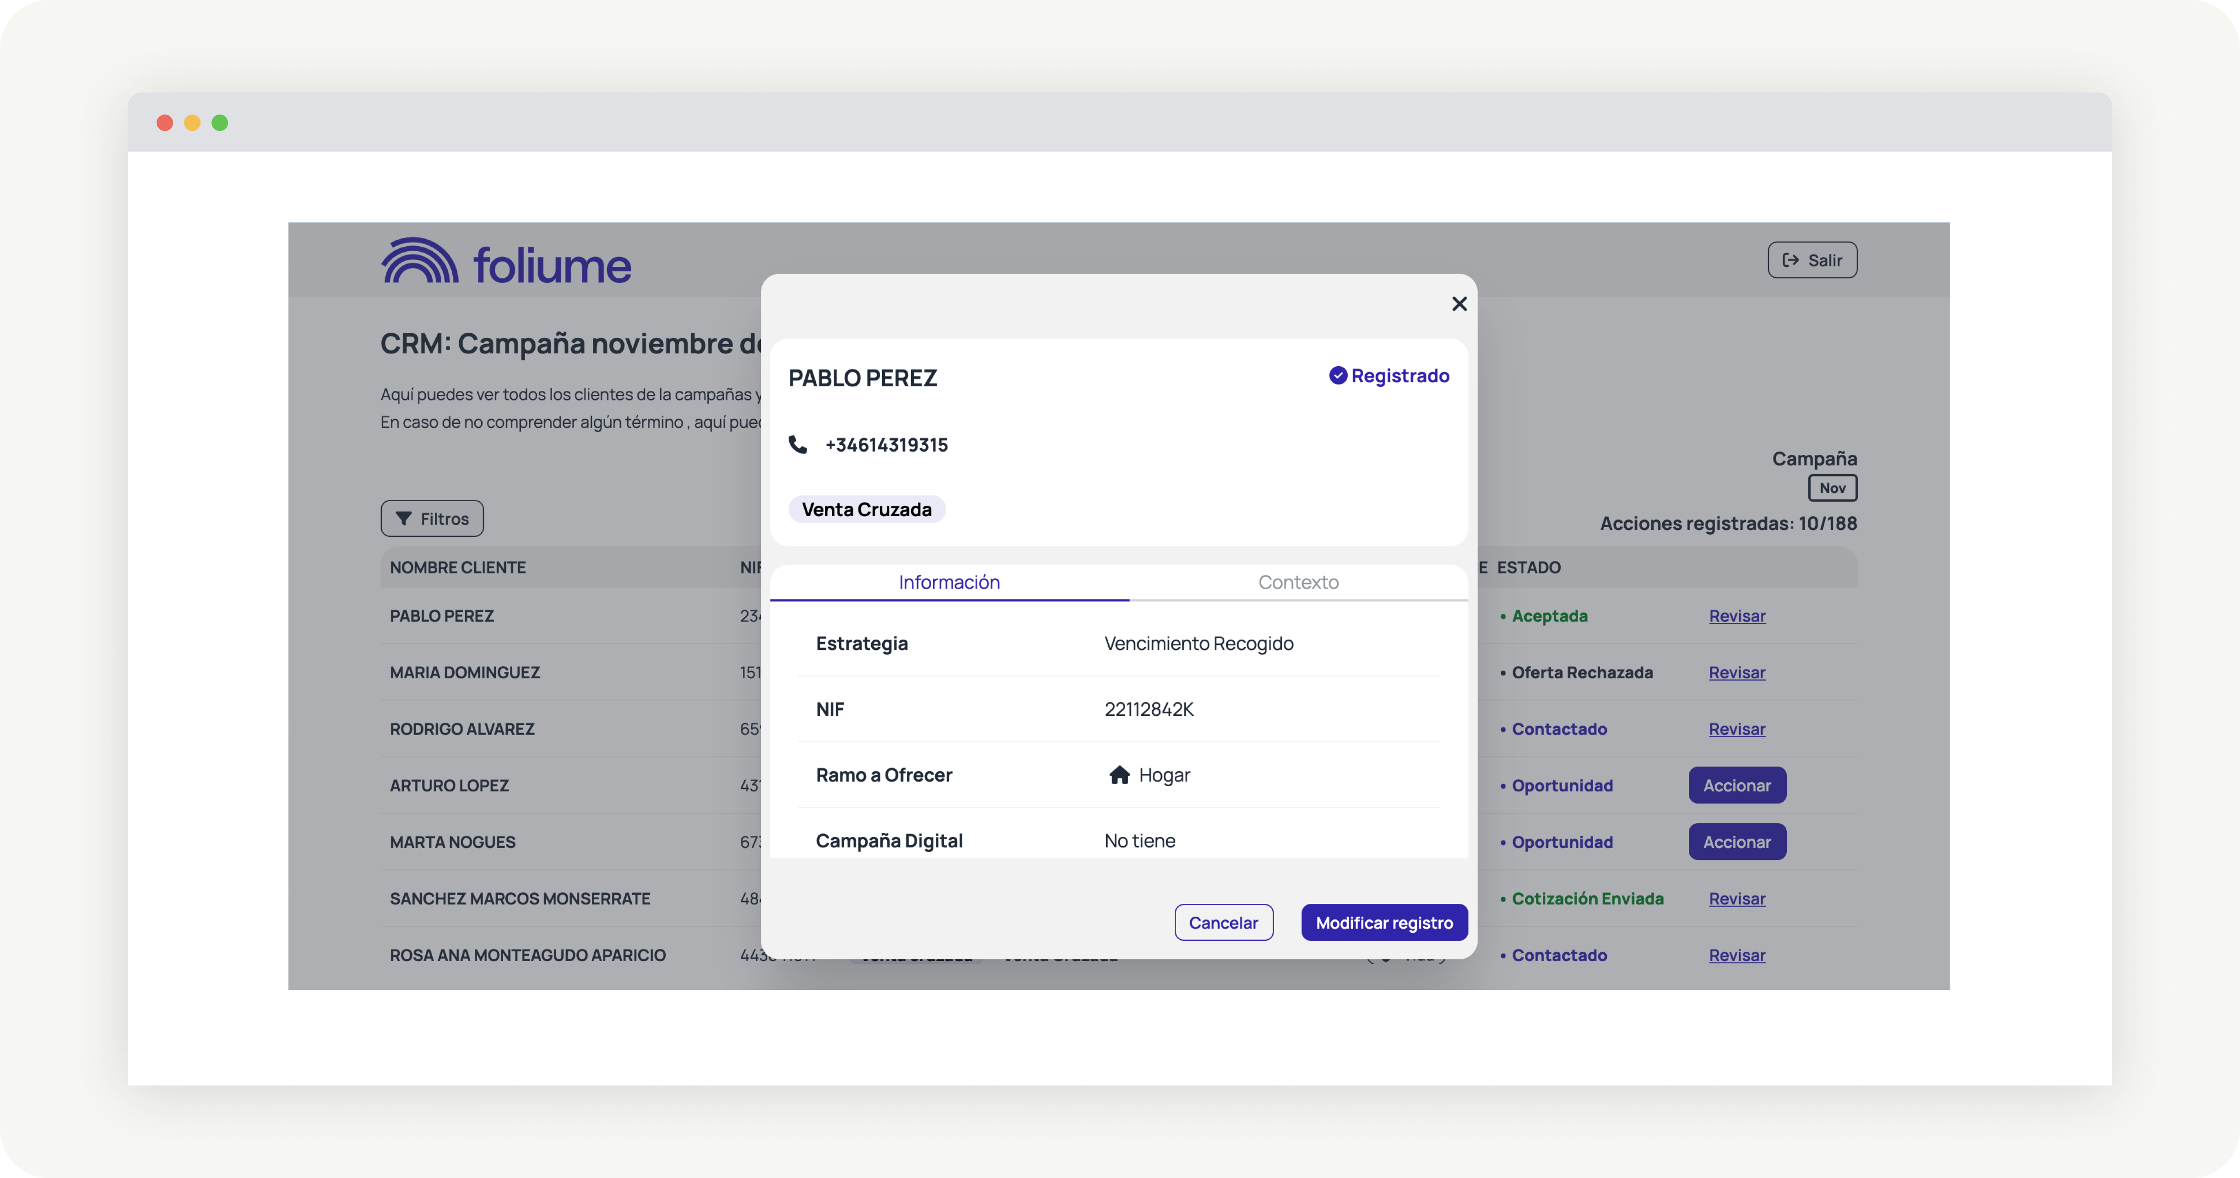The image size is (2240, 1178).
Task: Open the Filtros filter menu
Action: point(431,518)
